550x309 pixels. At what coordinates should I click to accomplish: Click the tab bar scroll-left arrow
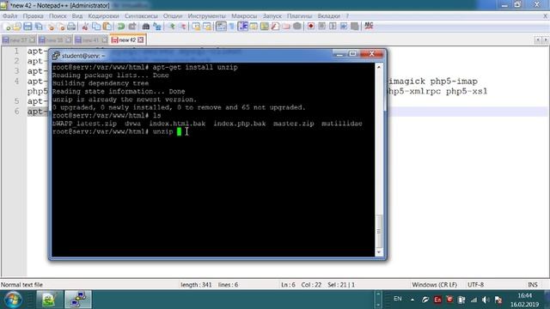pos(537,40)
